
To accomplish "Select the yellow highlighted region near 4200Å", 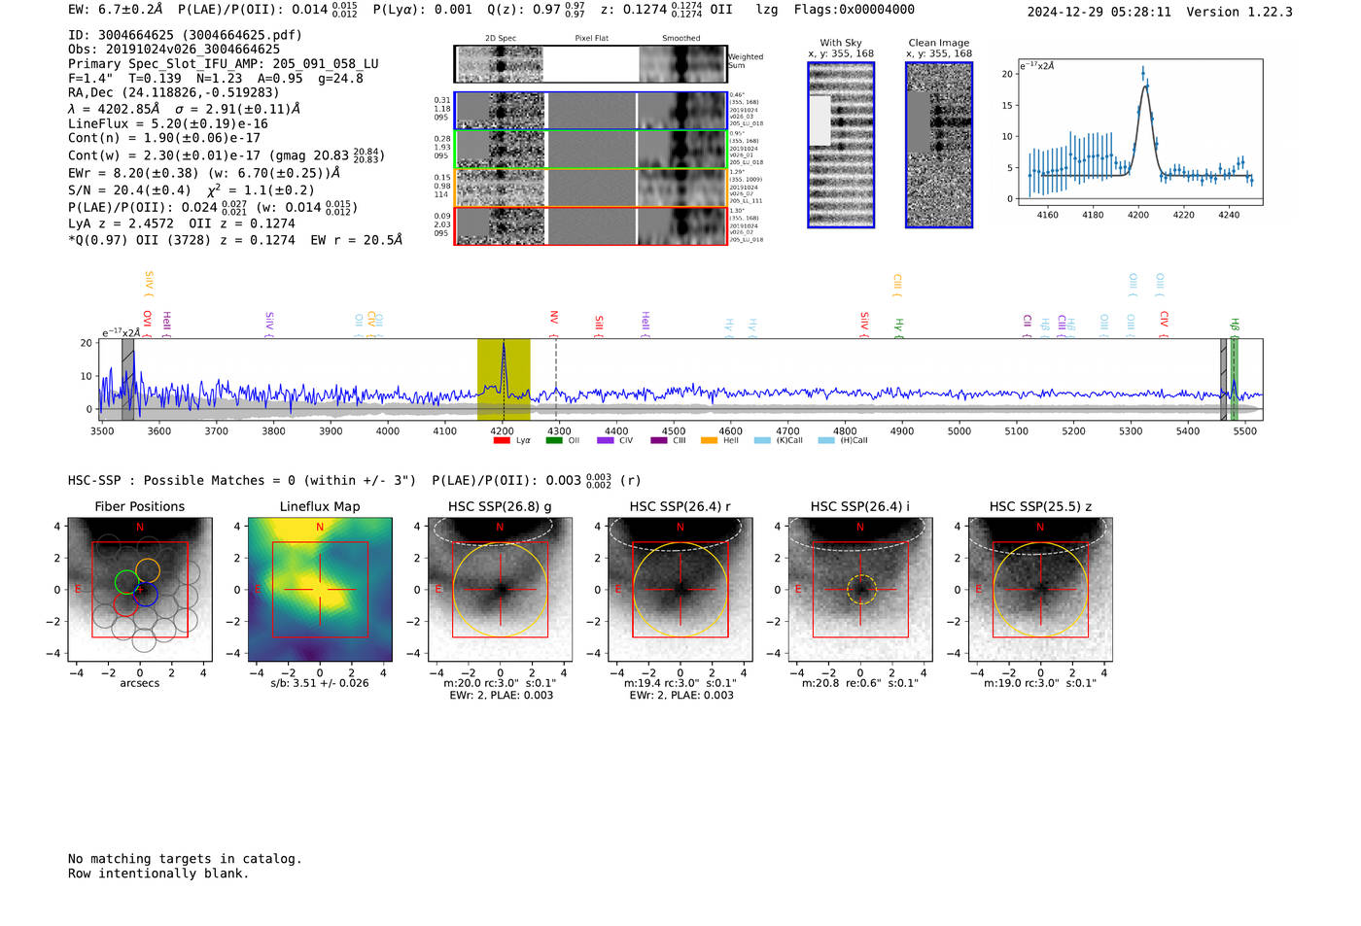I will (x=504, y=380).
